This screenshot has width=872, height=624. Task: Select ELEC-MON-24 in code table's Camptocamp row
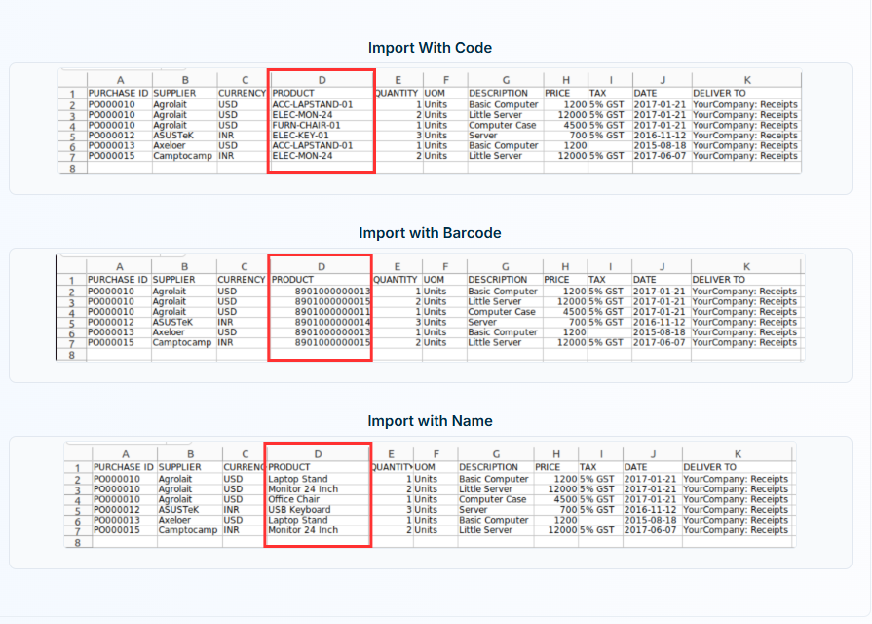(303, 156)
